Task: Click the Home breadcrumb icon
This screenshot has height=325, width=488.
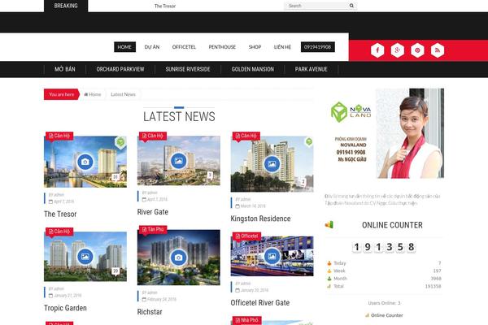Action: [x=86, y=94]
